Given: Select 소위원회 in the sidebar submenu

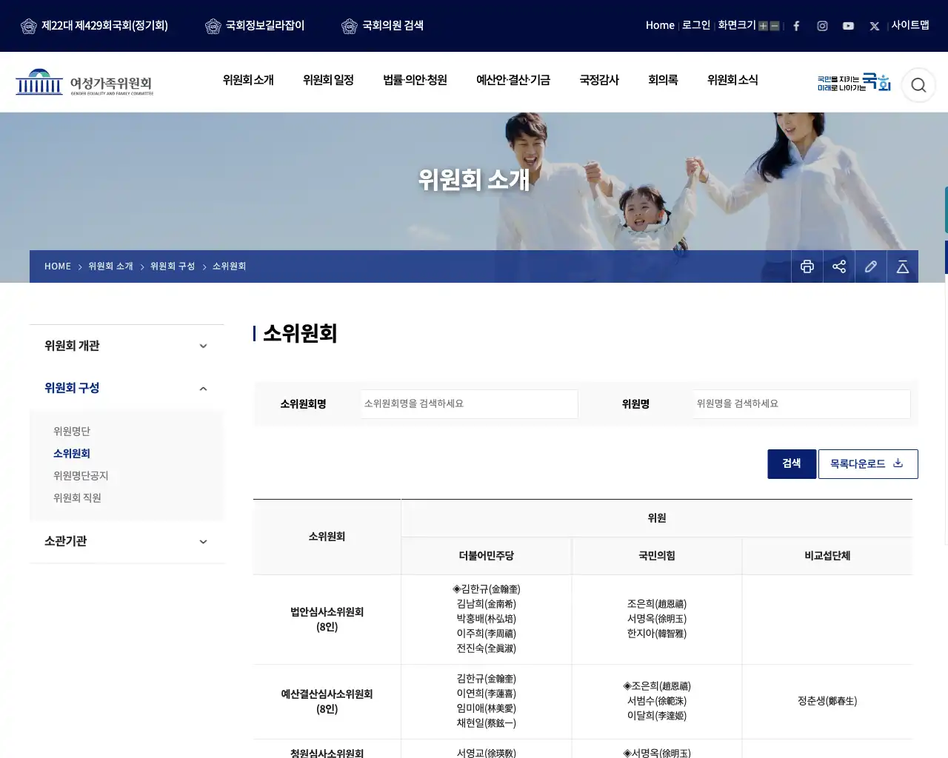Looking at the screenshot, I should pos(72,454).
